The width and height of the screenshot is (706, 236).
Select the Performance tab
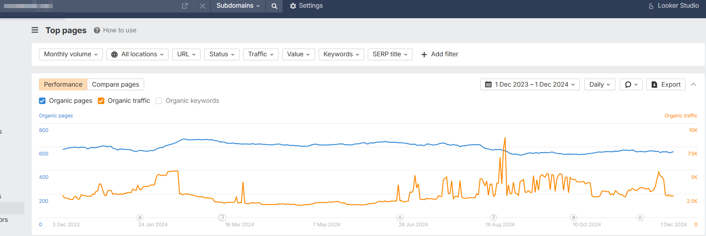point(63,85)
